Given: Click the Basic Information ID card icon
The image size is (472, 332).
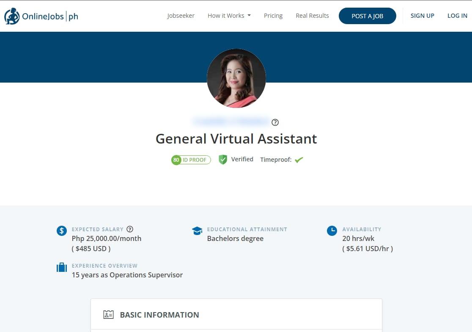Looking at the screenshot, I should coord(109,315).
